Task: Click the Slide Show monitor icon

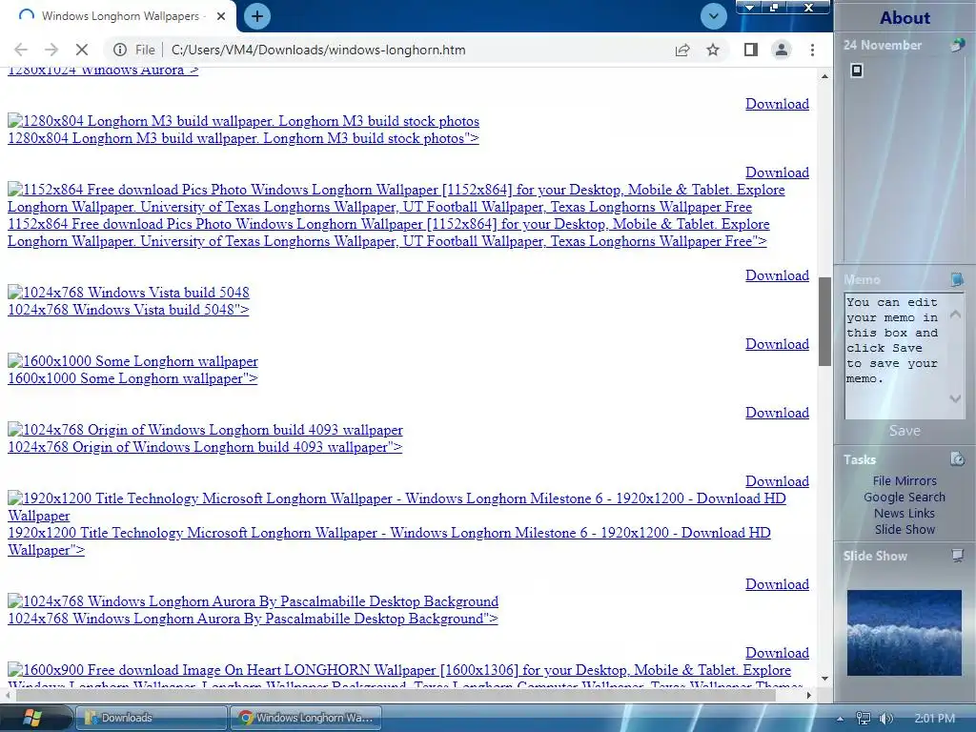Action: pyautogui.click(x=957, y=556)
